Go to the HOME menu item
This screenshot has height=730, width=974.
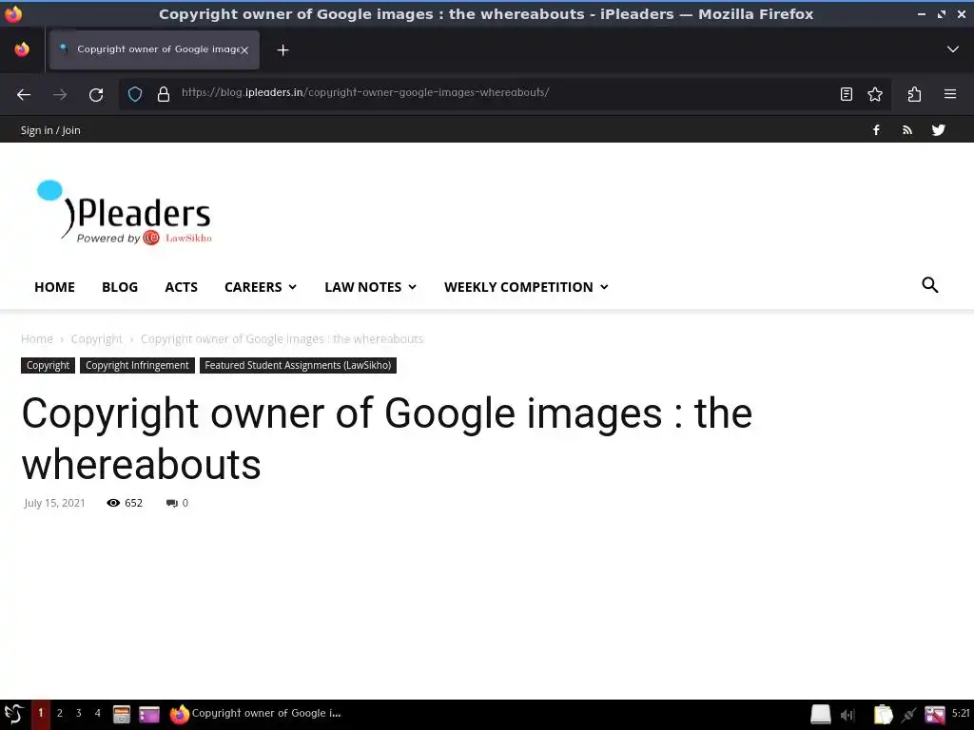(x=54, y=287)
